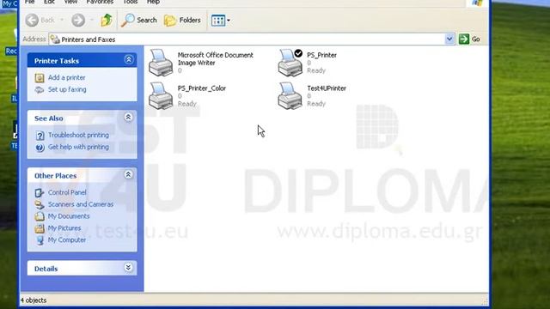550x309 pixels.
Task: Open the Favorites menu
Action: (100, 2)
